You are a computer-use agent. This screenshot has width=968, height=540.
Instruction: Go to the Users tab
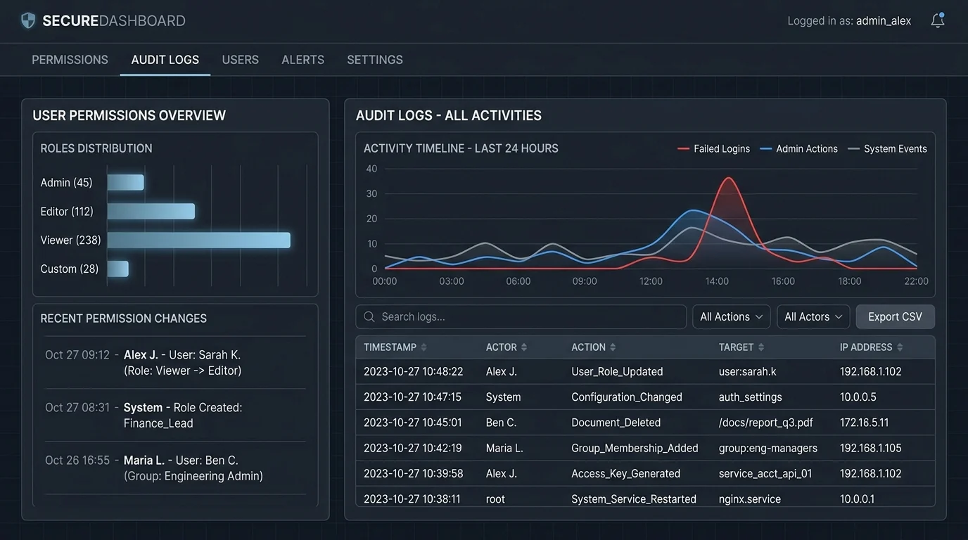(241, 60)
